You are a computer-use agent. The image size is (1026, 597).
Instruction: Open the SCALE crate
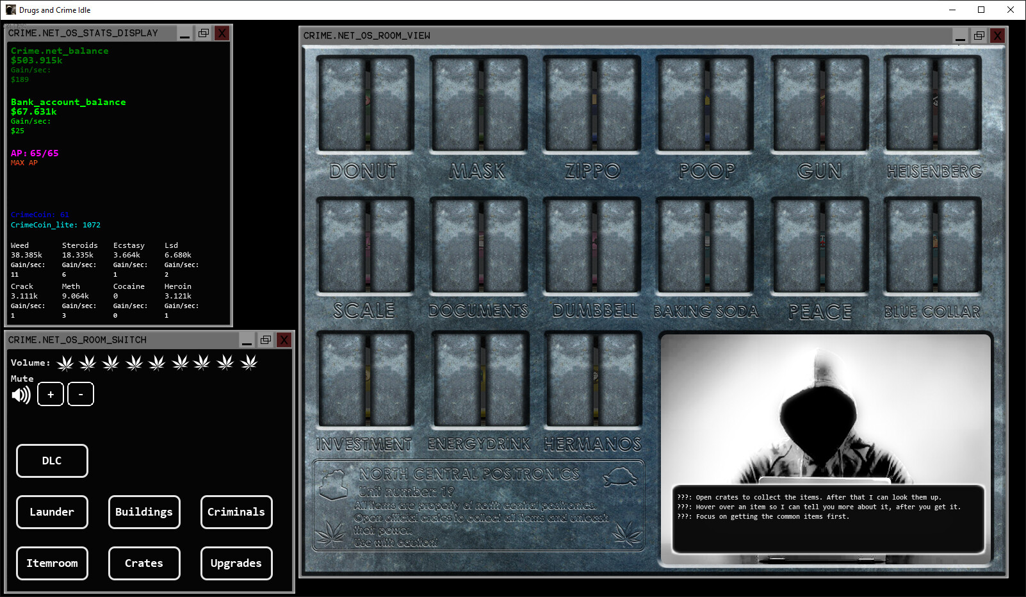coord(365,243)
